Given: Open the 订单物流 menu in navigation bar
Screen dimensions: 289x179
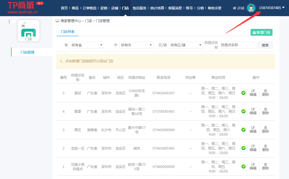Looking at the screenshot, I should [x=89, y=8].
